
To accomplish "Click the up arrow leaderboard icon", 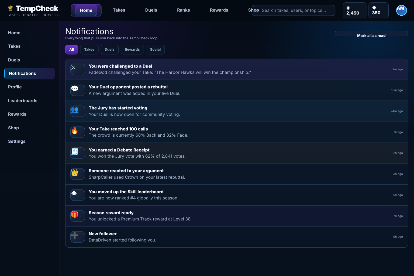I will pos(78,195).
